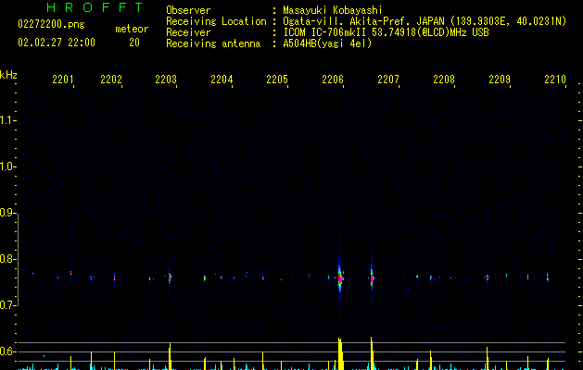This screenshot has height=370, width=583.
Task: Select the file name 02272200.png
Action: point(51,25)
